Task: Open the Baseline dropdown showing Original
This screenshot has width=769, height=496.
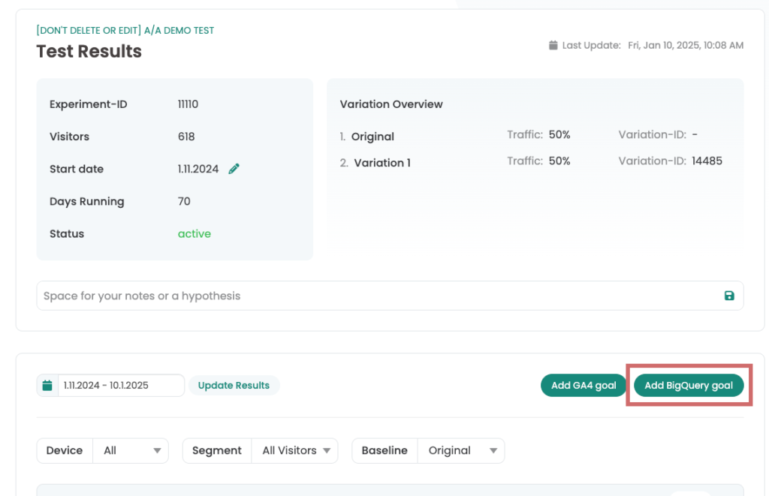Action: point(461,450)
